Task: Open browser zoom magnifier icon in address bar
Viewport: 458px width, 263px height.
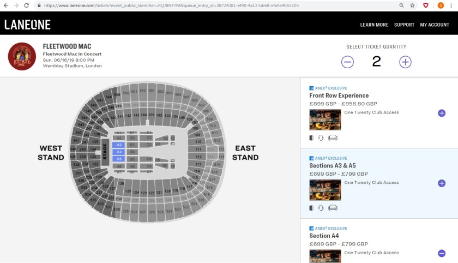Action: 402,5
